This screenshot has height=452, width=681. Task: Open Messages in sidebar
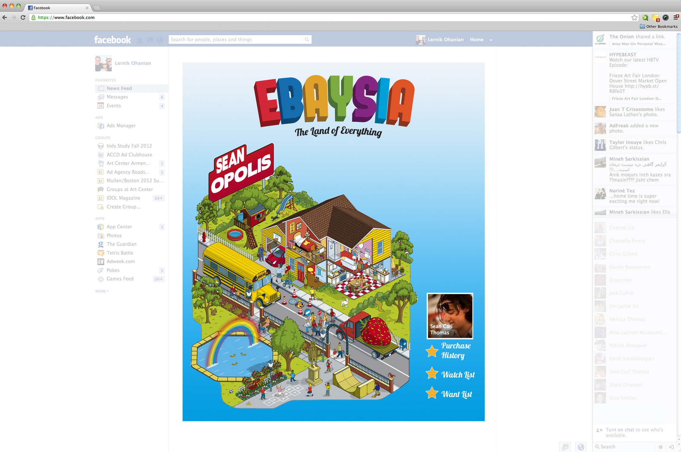pos(117,97)
